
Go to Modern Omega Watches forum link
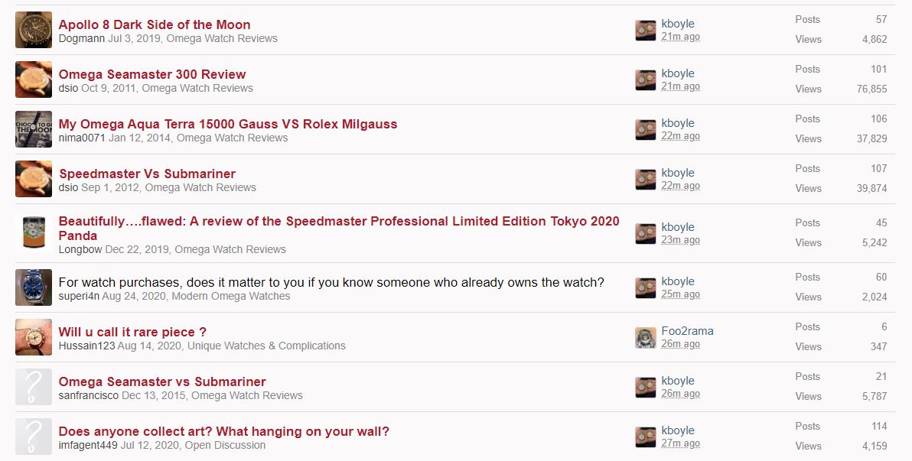coord(231,296)
